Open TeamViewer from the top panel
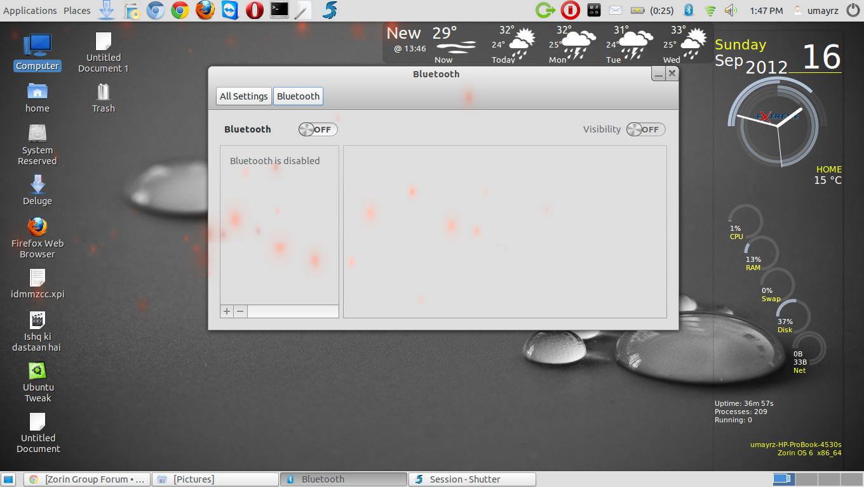864x487 pixels. 230,10
